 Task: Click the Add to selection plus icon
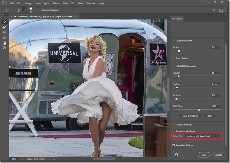coord(19,10)
